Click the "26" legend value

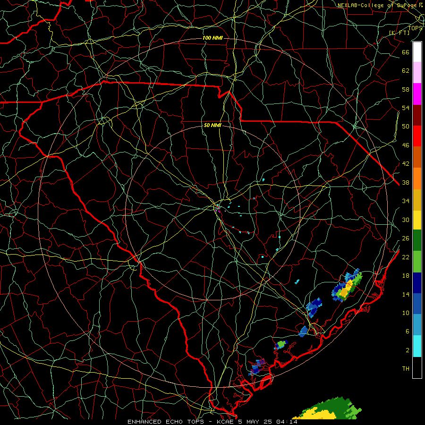click(x=406, y=238)
